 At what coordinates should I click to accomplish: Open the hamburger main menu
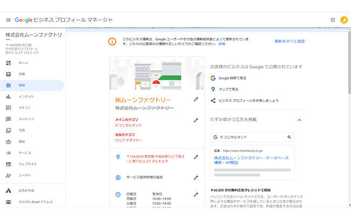click(8, 20)
